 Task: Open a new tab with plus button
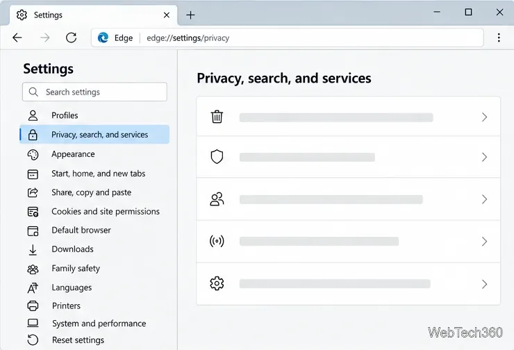pos(190,15)
